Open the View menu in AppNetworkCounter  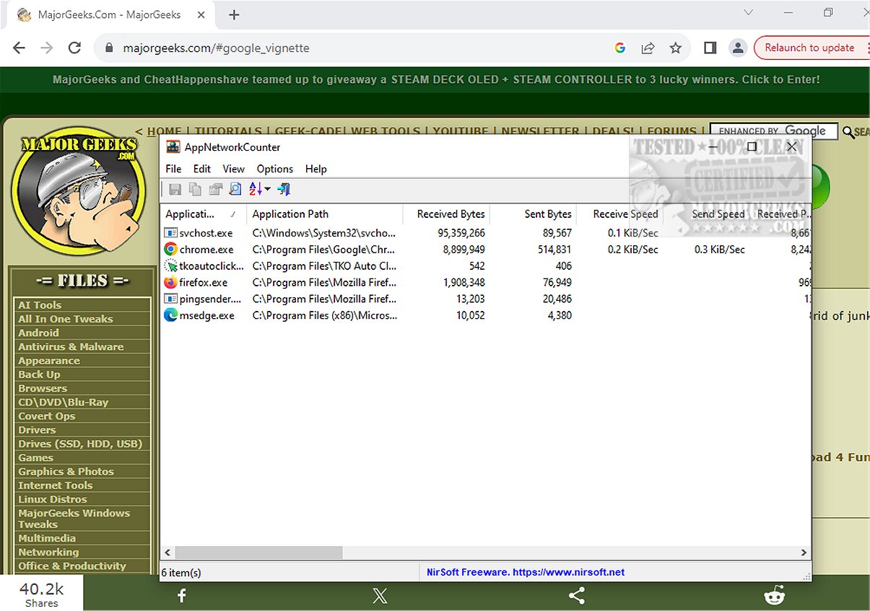(x=233, y=169)
